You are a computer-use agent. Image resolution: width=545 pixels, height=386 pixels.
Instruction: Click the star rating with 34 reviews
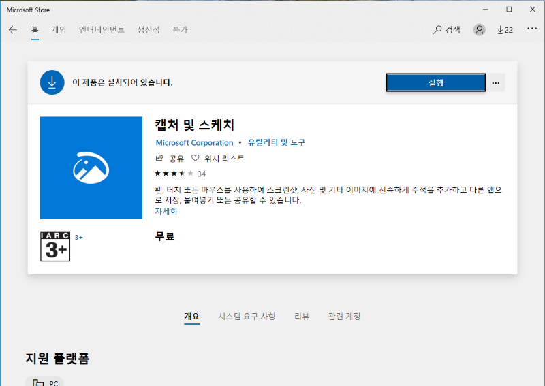pos(175,173)
